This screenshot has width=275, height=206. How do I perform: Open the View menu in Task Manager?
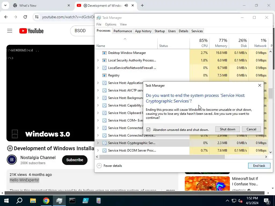click(x=123, y=24)
